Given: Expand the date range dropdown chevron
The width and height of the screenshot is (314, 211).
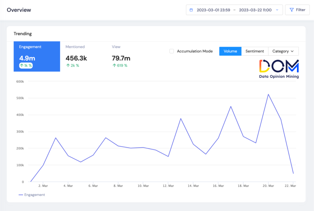Looking at the screenshot, I should tap(277, 10).
